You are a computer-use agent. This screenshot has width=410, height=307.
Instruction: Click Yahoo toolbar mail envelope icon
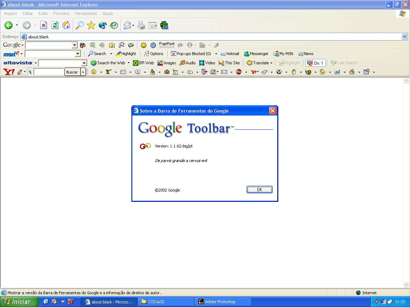(224, 72)
